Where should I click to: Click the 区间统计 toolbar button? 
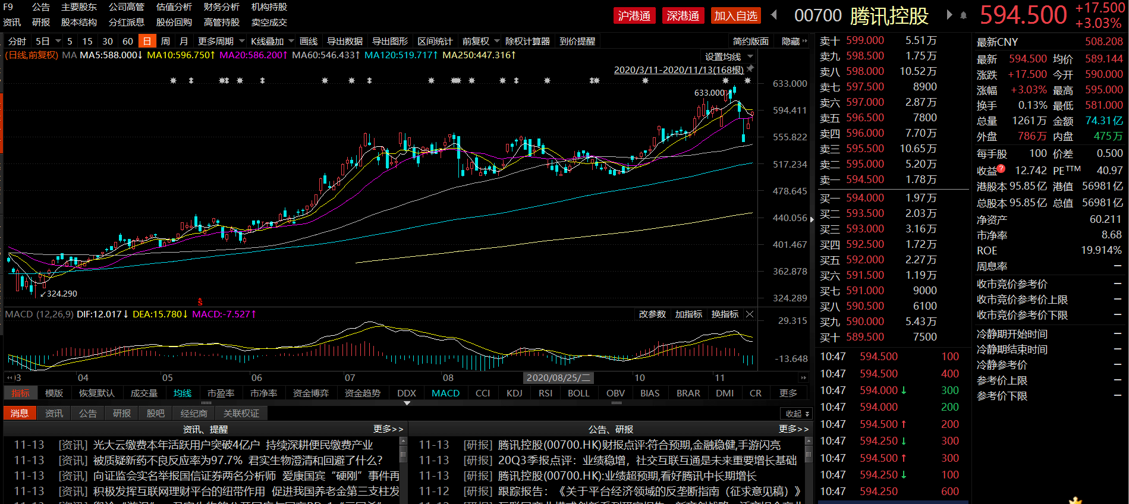coord(435,41)
